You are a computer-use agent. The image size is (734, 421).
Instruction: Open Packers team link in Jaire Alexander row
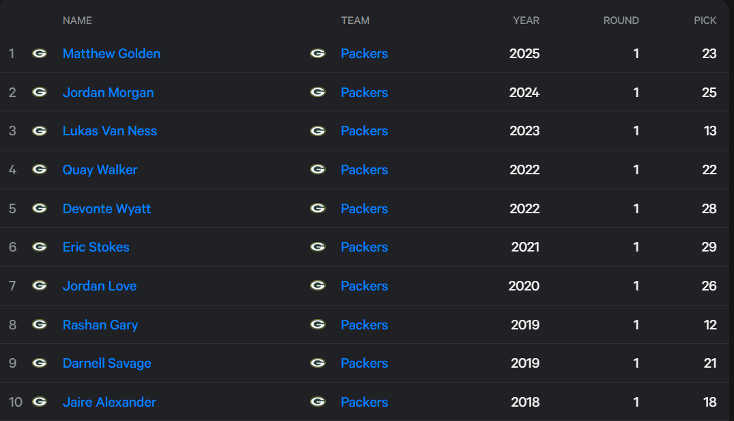pos(364,402)
